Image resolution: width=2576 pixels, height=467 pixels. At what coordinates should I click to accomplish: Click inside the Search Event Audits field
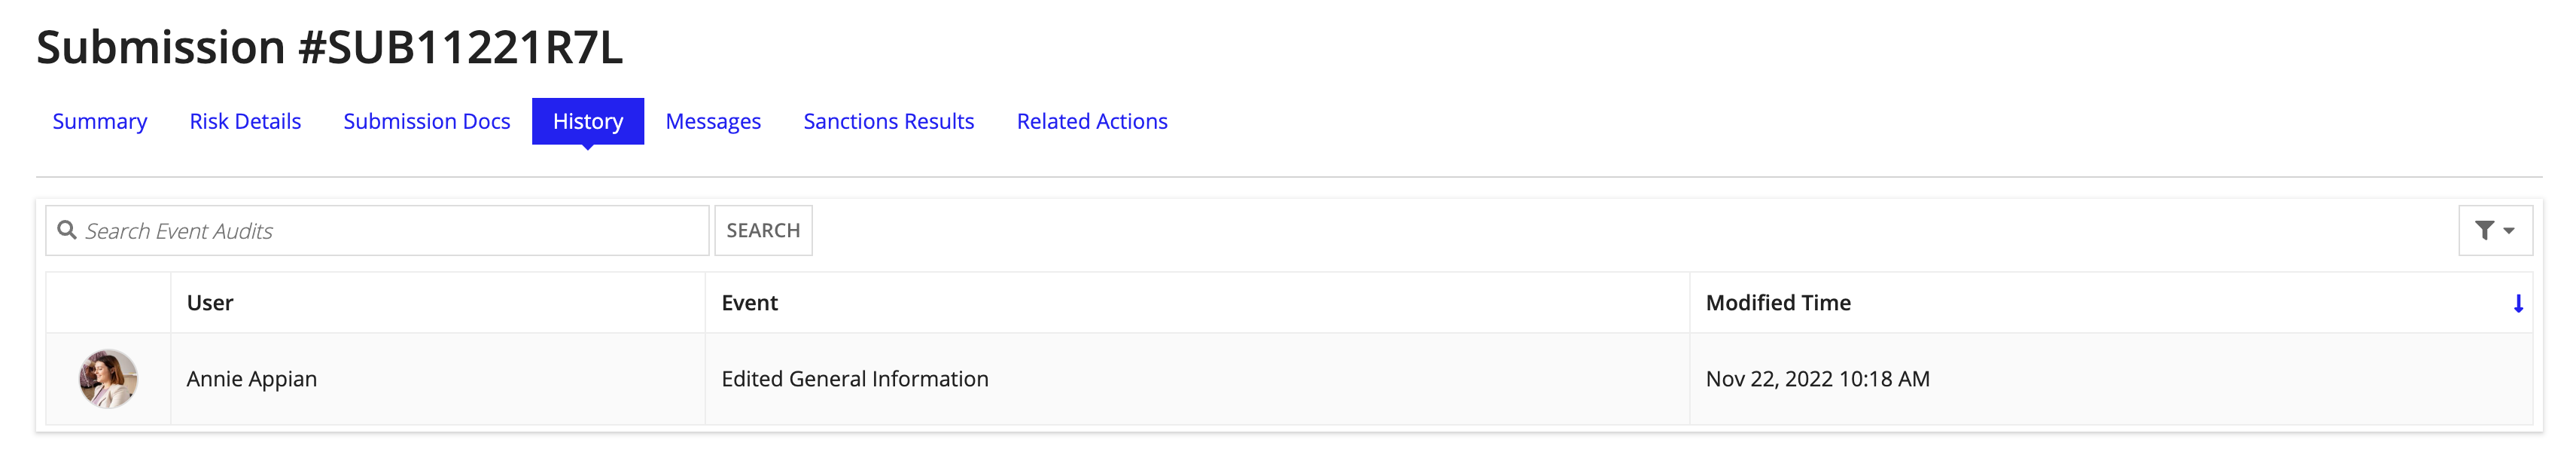coord(350,230)
